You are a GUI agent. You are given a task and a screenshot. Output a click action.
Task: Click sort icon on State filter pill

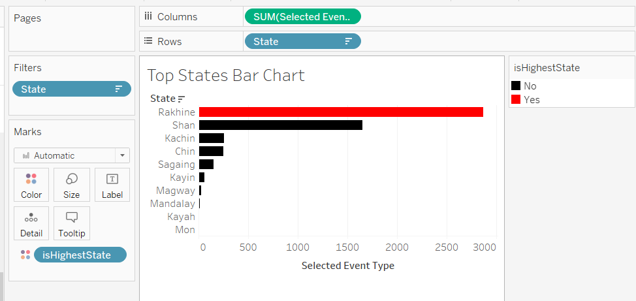[119, 89]
